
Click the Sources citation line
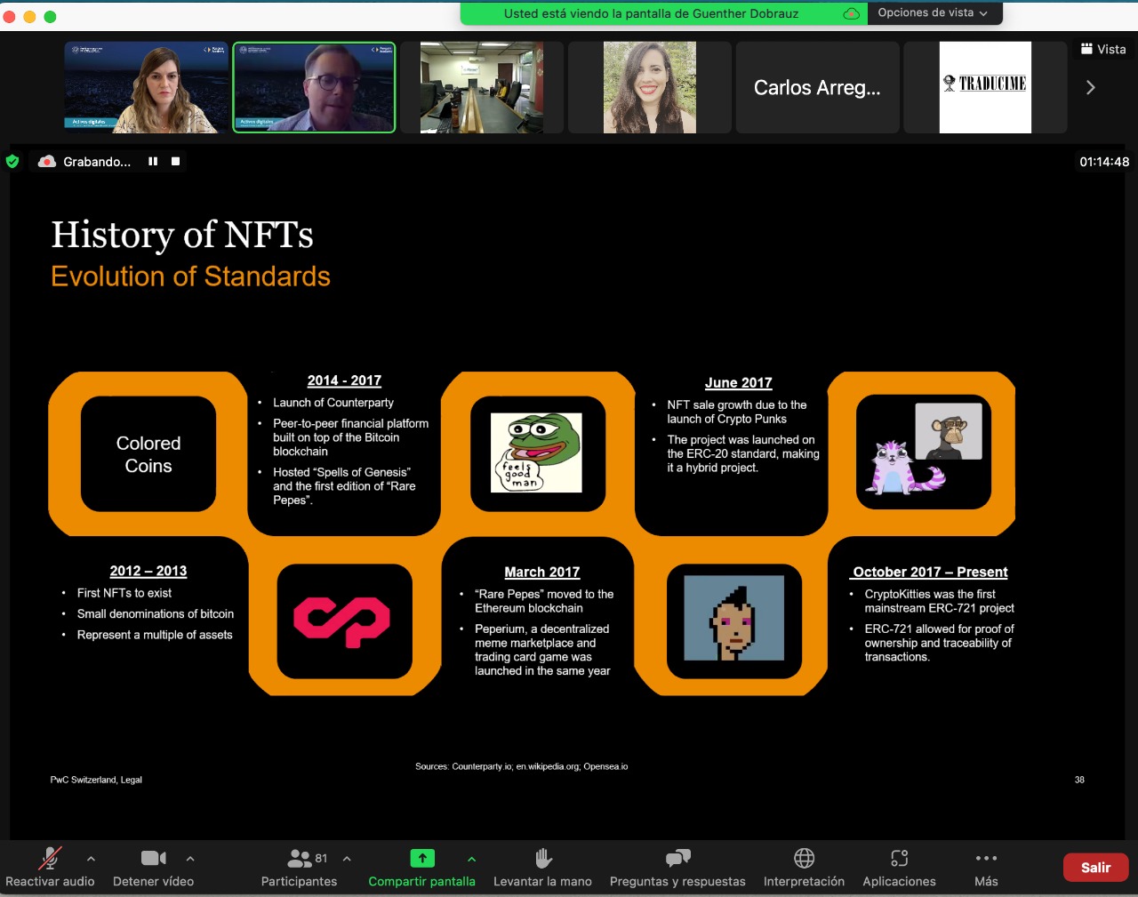pos(522,766)
